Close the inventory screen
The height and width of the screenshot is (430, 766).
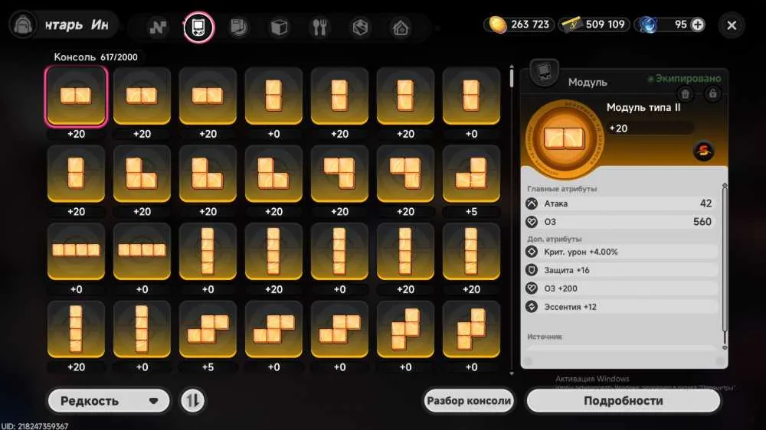[732, 25]
